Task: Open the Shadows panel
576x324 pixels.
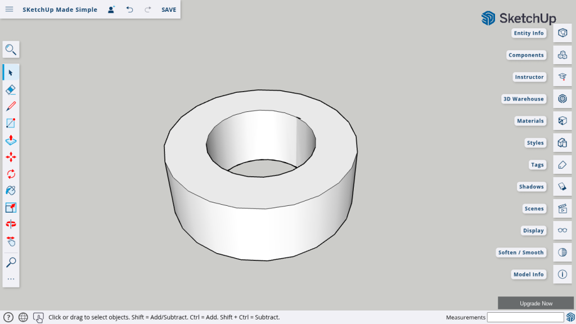Action: (x=562, y=187)
